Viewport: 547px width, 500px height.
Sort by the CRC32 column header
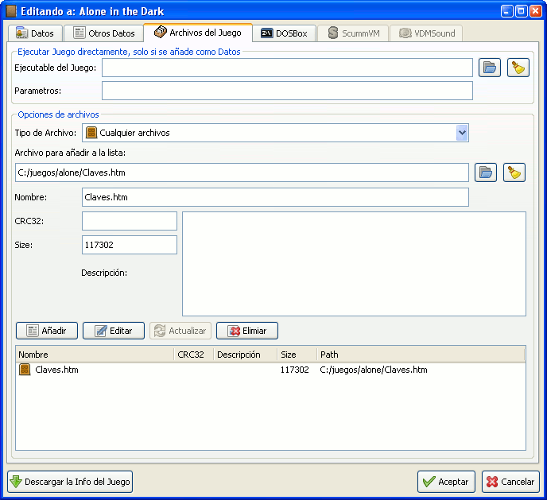click(194, 355)
